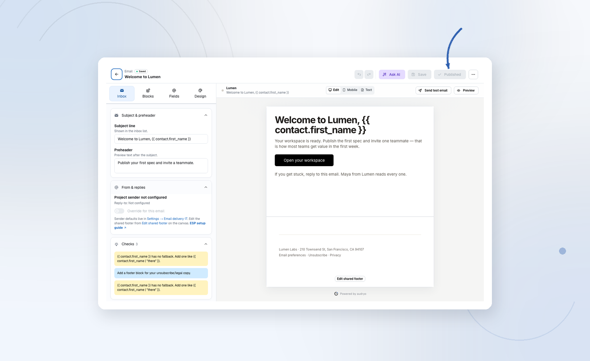The height and width of the screenshot is (361, 590).
Task: Switch to the Design tab
Action: pos(200,94)
